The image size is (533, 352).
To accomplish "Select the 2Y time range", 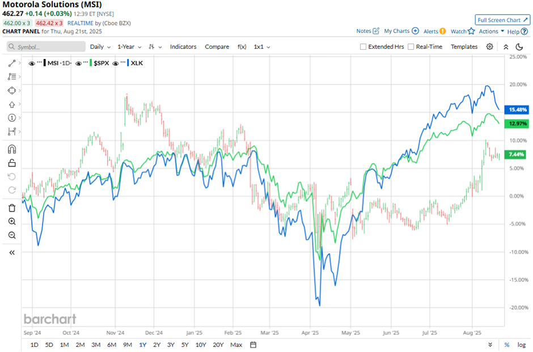I will pyautogui.click(x=156, y=345).
